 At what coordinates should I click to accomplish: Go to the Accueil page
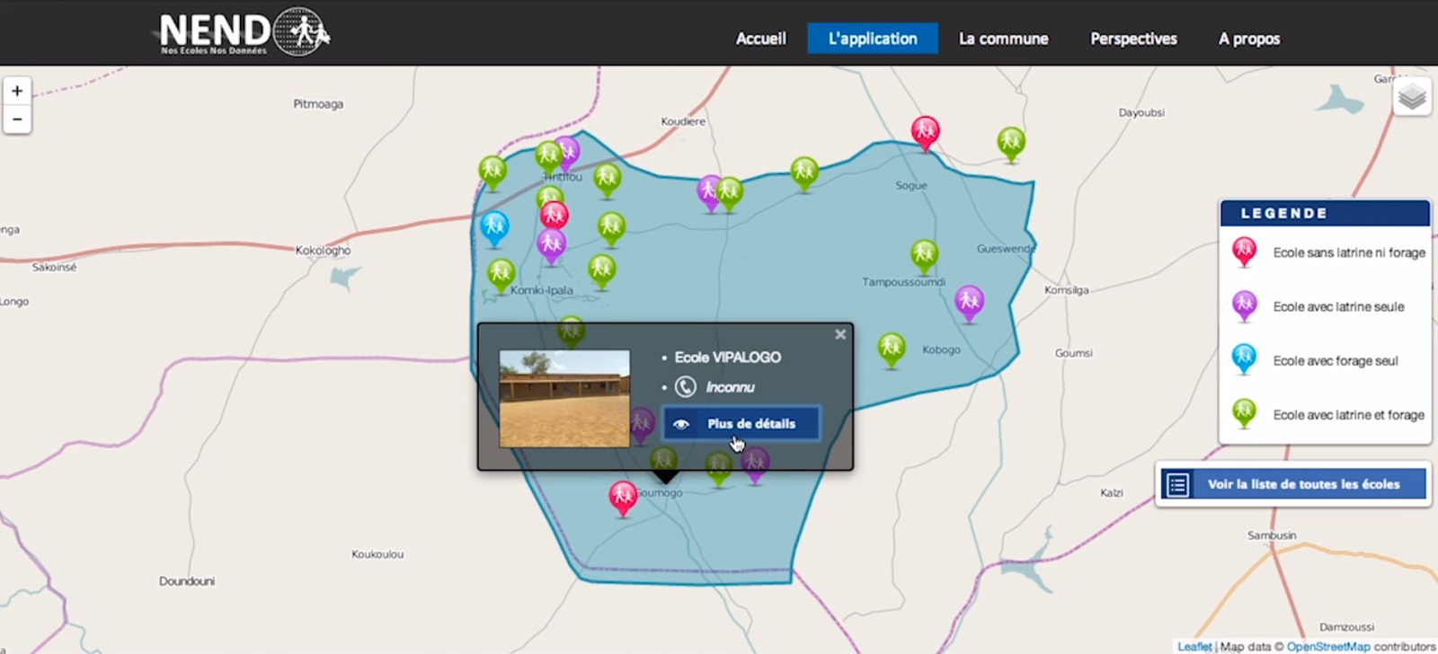pyautogui.click(x=760, y=39)
